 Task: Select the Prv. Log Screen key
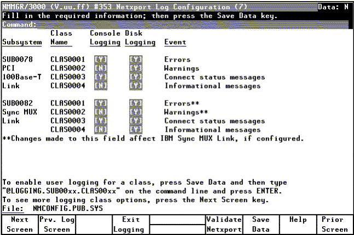pos(57,225)
